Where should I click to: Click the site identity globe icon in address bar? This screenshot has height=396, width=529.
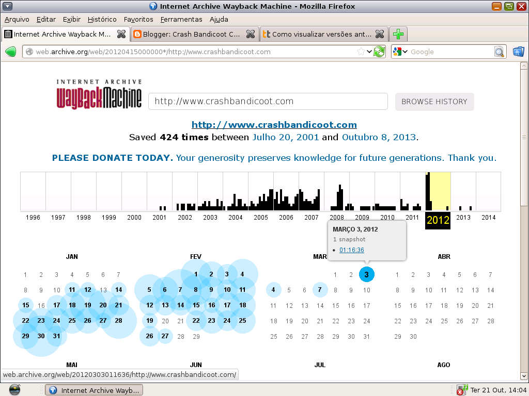click(29, 52)
